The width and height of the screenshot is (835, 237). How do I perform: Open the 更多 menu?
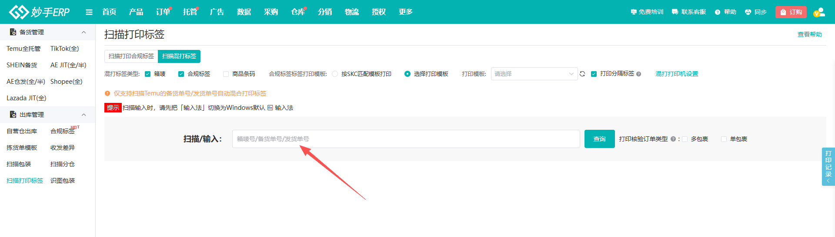point(406,12)
